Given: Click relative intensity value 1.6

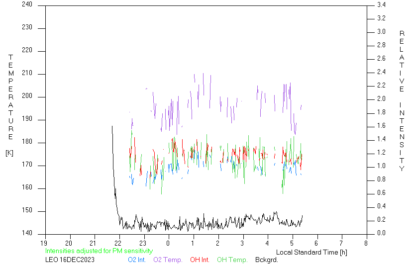Looking at the screenshot, I should pyautogui.click(x=381, y=125).
